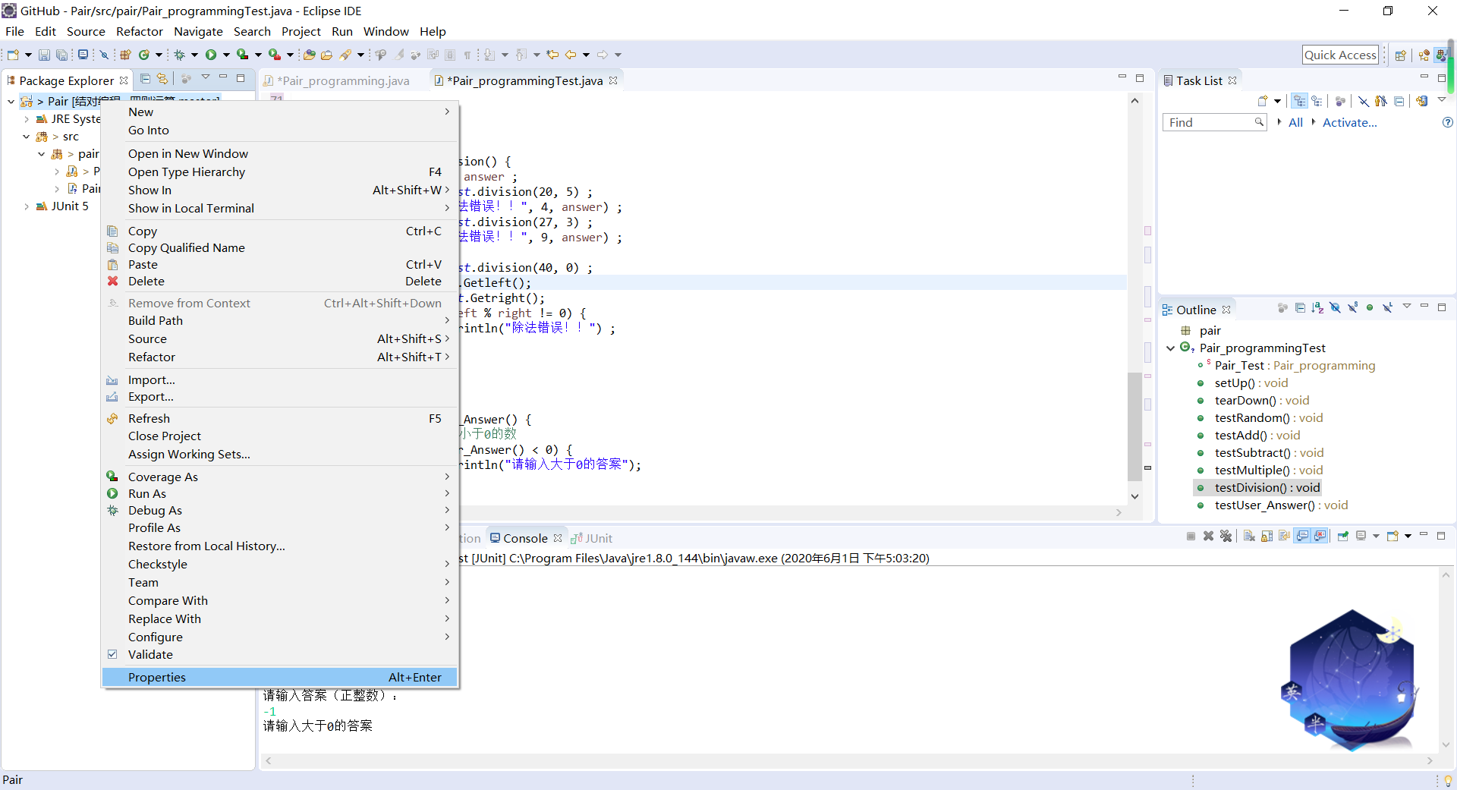
Task: Open the Run button dropdown arrow
Action: pyautogui.click(x=226, y=55)
